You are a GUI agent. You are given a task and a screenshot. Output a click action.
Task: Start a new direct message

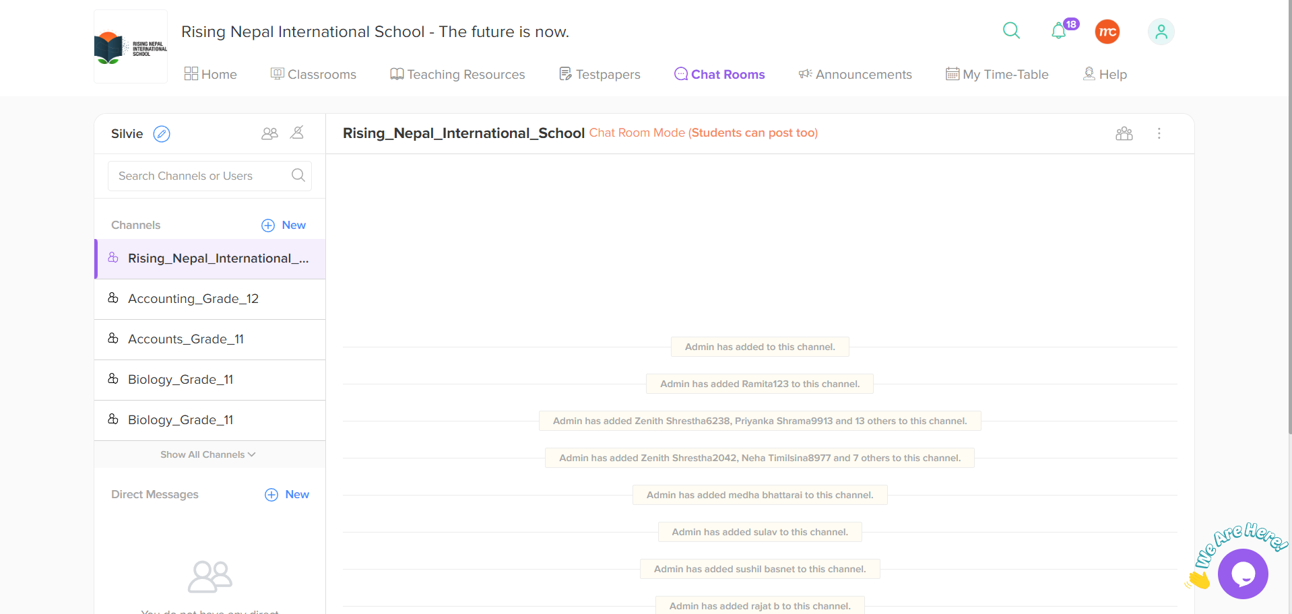point(287,494)
